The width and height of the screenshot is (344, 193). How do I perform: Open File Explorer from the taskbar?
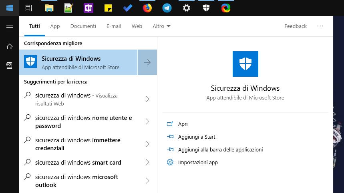pos(49,8)
